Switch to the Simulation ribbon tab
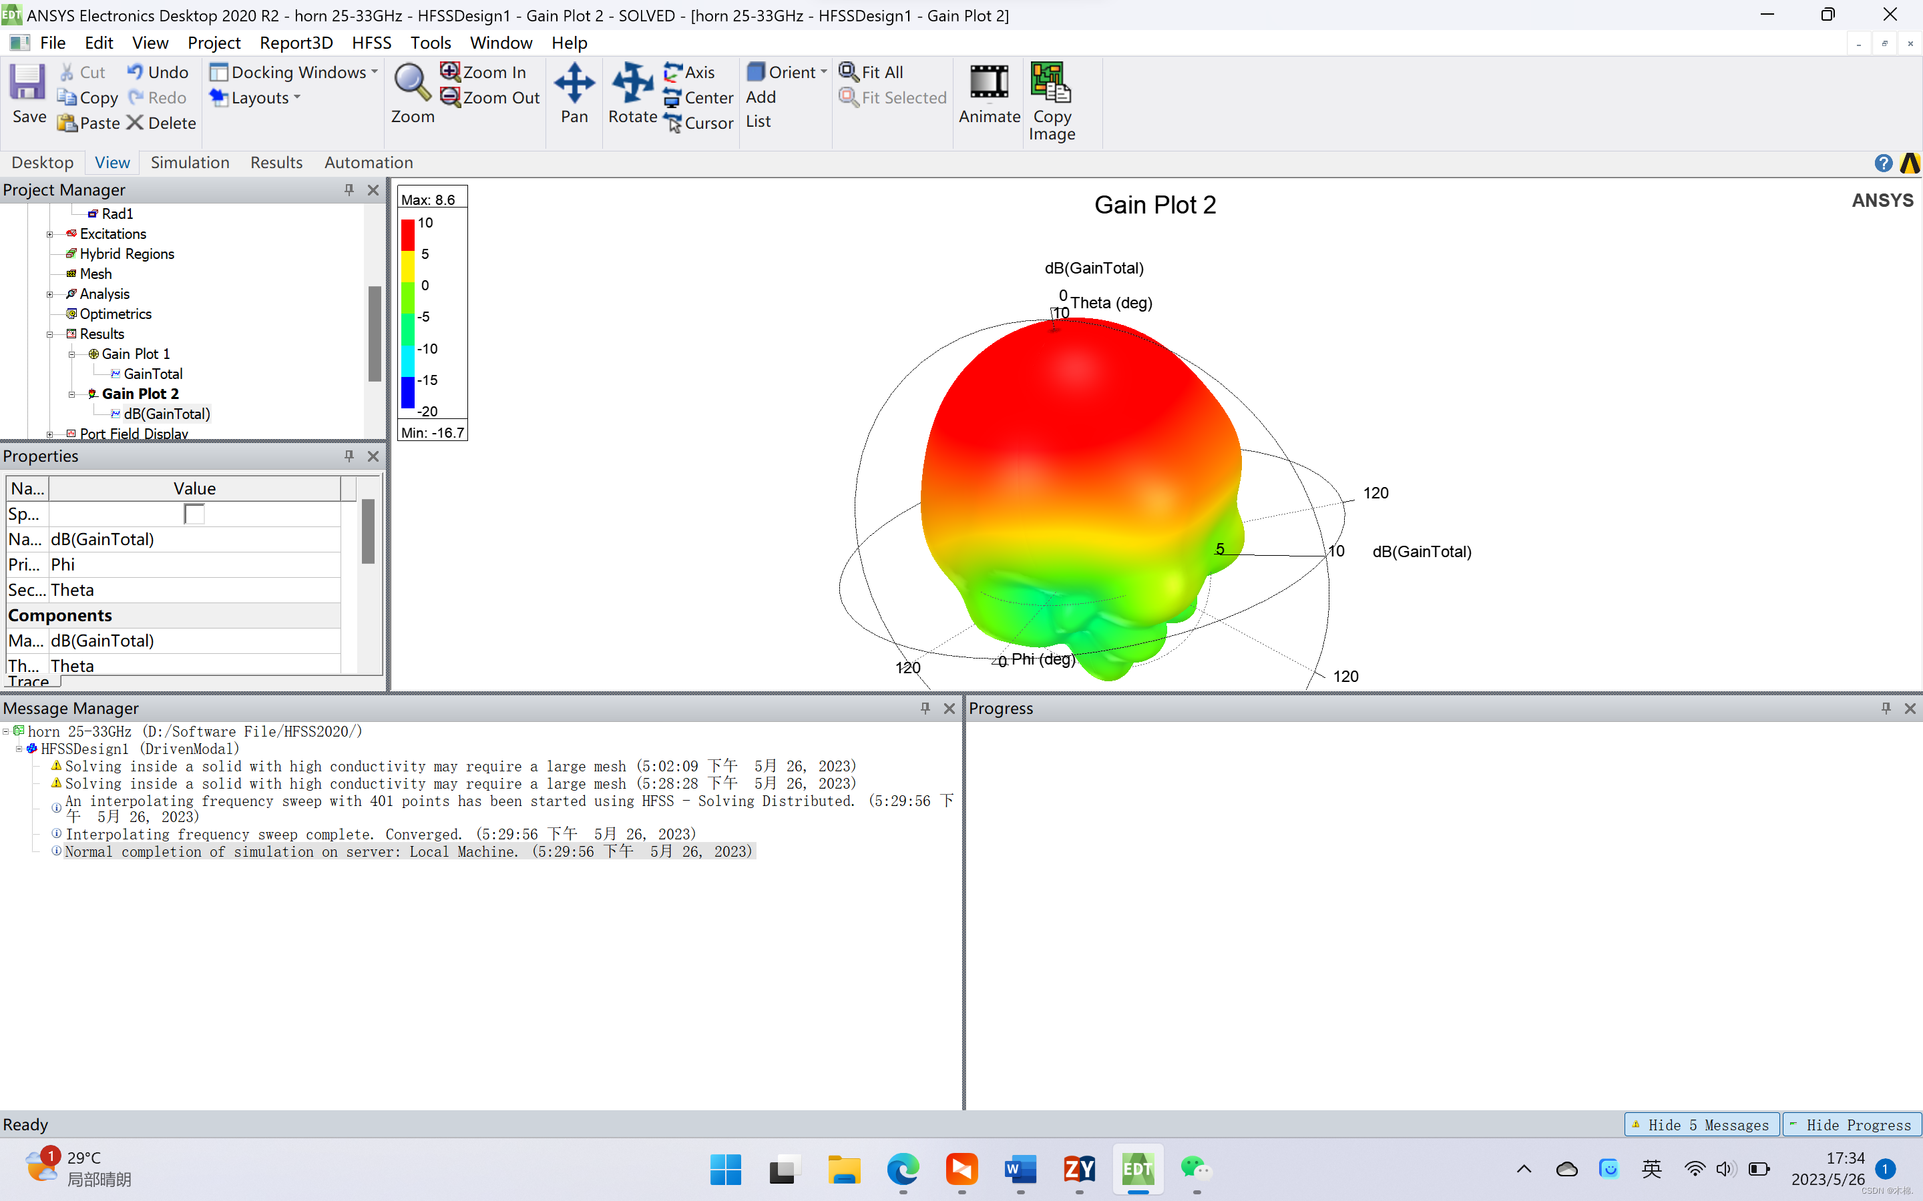Viewport: 1923px width, 1201px height. point(190,163)
